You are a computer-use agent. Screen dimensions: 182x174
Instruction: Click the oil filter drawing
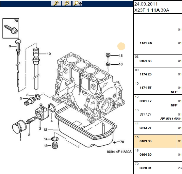(19, 126)
